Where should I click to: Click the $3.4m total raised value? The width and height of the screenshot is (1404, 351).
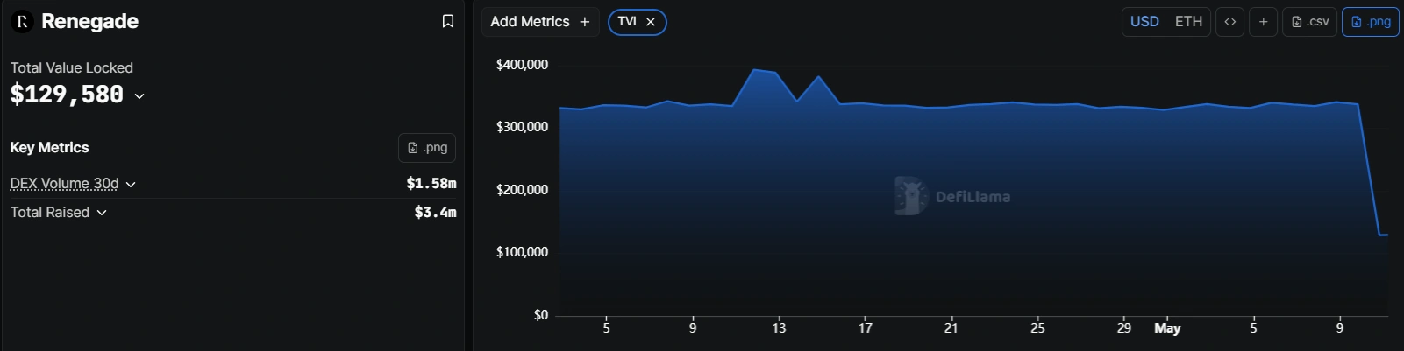435,212
